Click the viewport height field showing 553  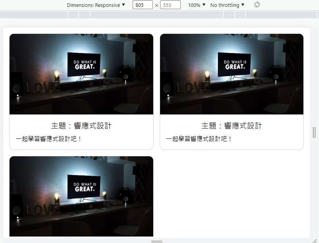tap(170, 5)
